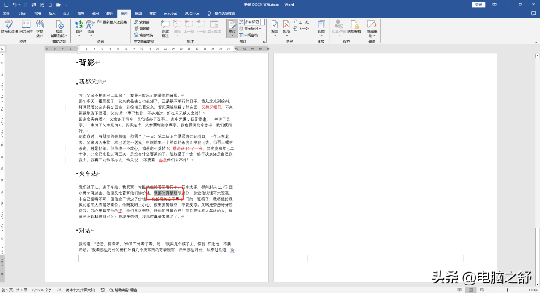Screen dimensions: 540x293
Task: Click the 审阅窗格 reviewing pane button
Action: (248, 35)
